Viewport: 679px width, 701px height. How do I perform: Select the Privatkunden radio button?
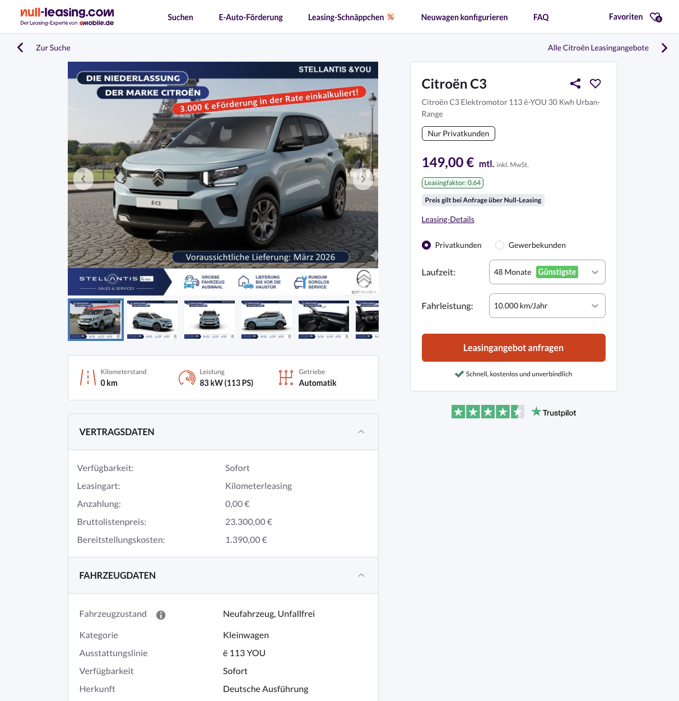tap(426, 245)
